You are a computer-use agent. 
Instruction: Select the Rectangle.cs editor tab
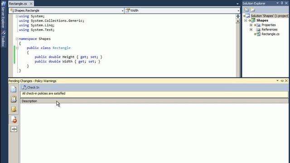[18, 4]
